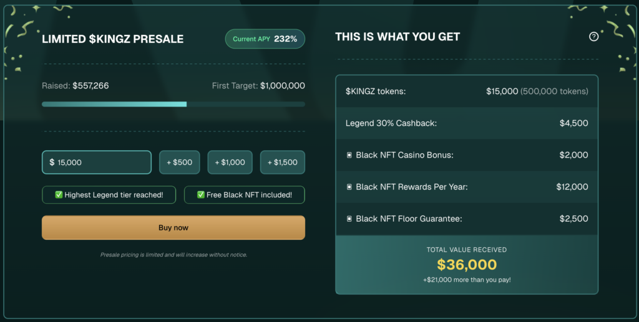
Task: Select the Free Black NFT included badge
Action: tap(245, 195)
